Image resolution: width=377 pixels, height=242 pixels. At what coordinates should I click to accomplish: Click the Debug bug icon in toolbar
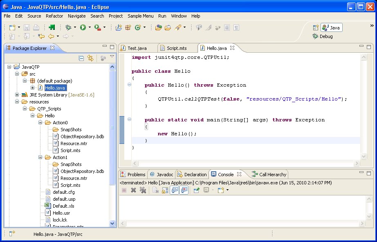click(68, 27)
